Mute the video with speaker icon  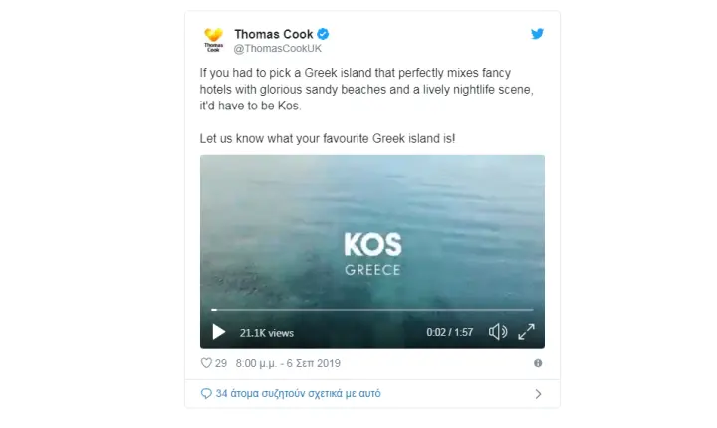[x=498, y=332]
